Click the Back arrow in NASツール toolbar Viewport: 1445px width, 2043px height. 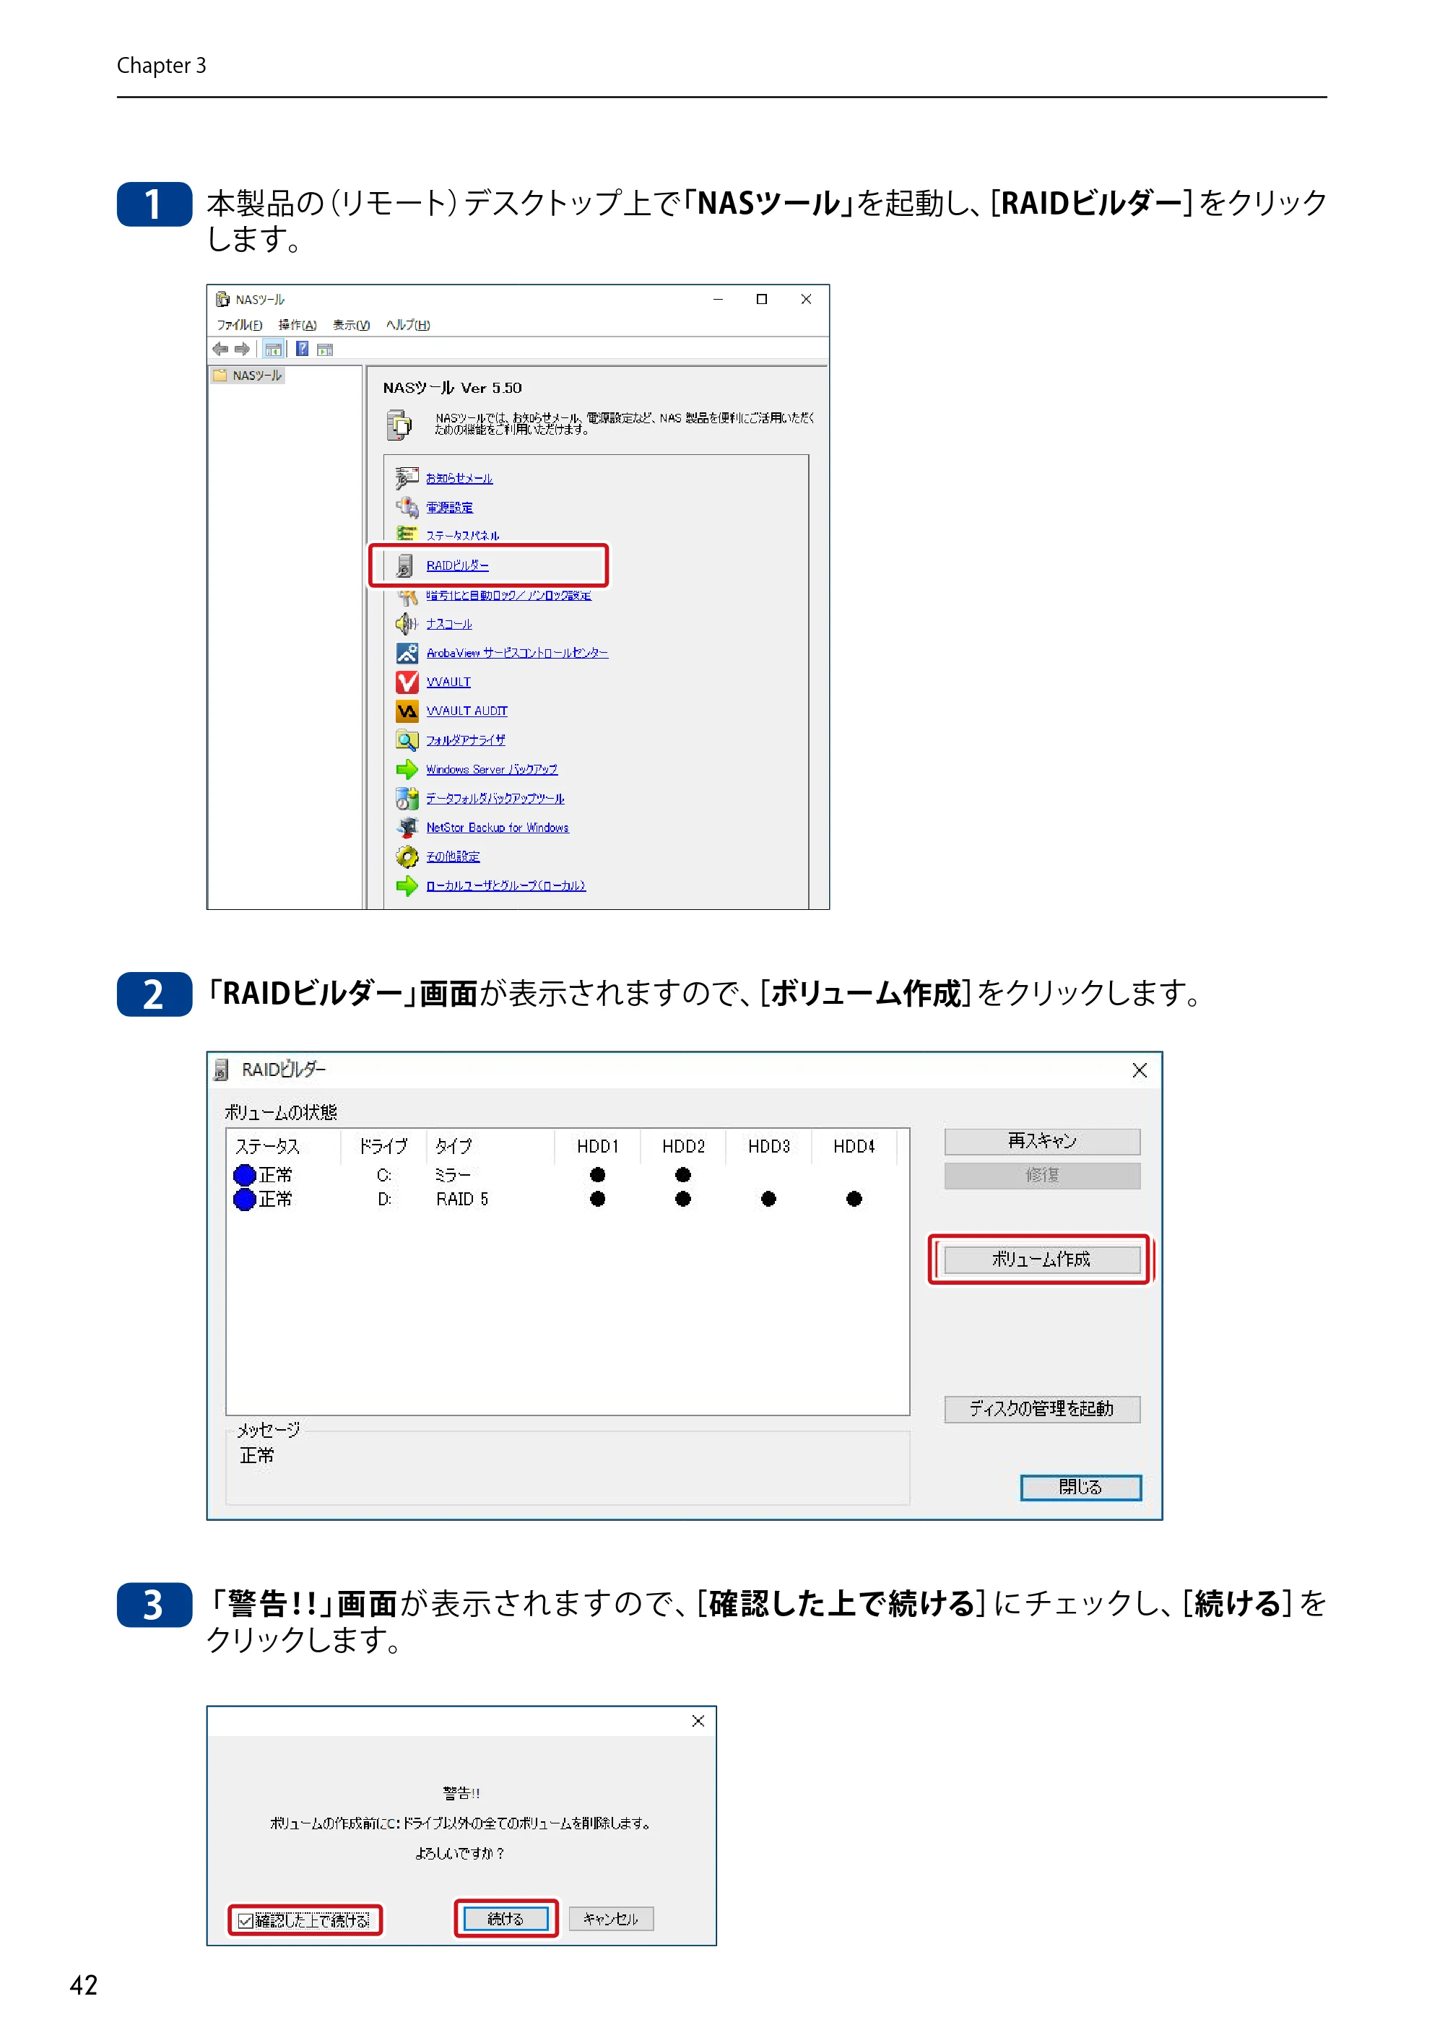click(220, 349)
